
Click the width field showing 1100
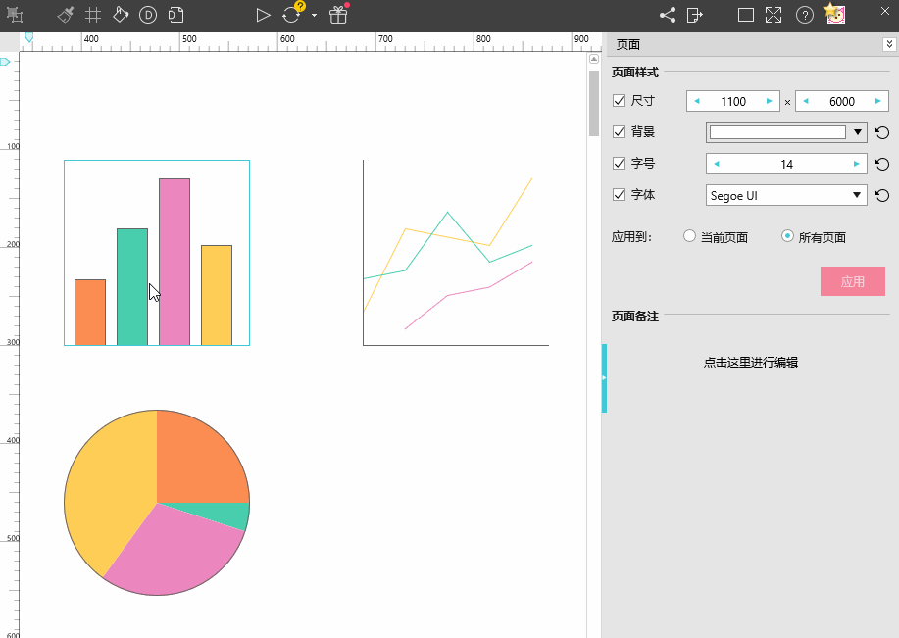click(733, 101)
